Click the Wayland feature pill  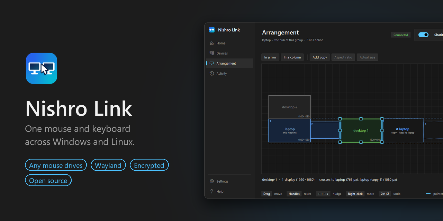point(108,165)
